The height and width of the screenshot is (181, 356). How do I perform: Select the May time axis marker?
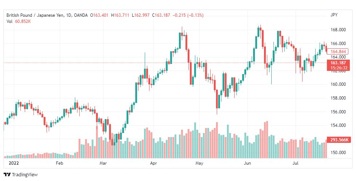click(x=199, y=163)
